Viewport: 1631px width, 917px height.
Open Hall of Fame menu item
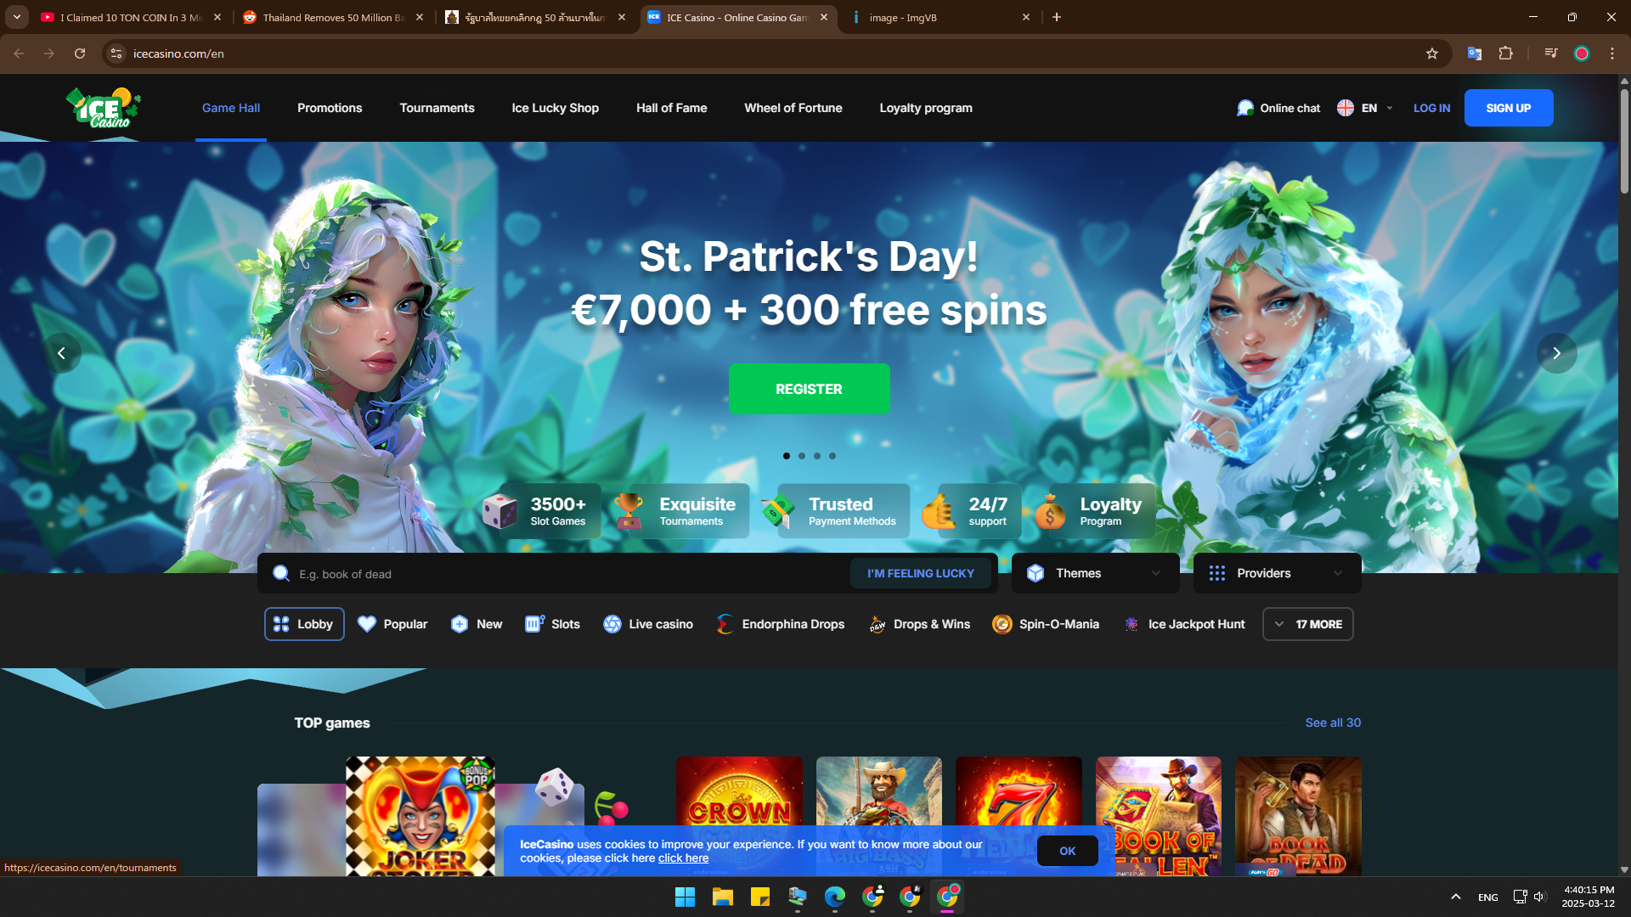click(x=672, y=108)
